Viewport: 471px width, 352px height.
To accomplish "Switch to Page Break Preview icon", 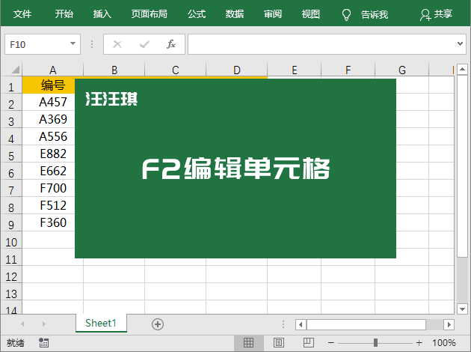I will coord(309,343).
